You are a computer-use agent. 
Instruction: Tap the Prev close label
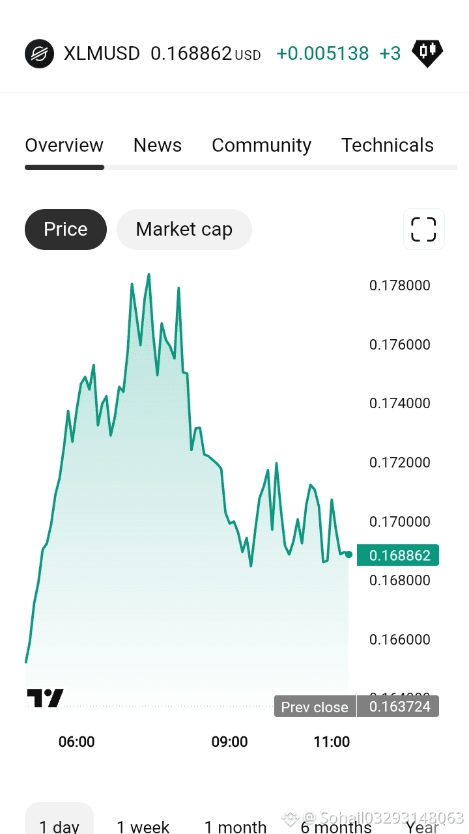coord(315,707)
